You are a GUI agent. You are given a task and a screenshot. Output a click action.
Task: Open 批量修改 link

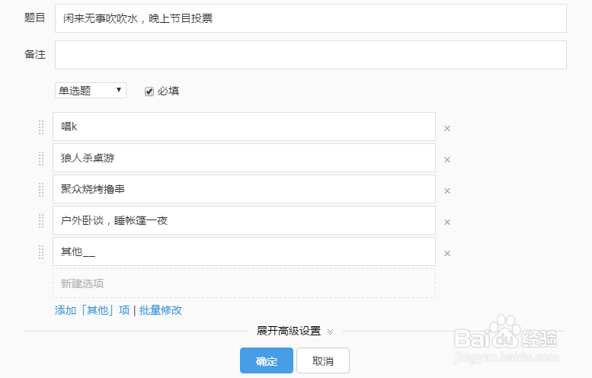pyautogui.click(x=161, y=310)
